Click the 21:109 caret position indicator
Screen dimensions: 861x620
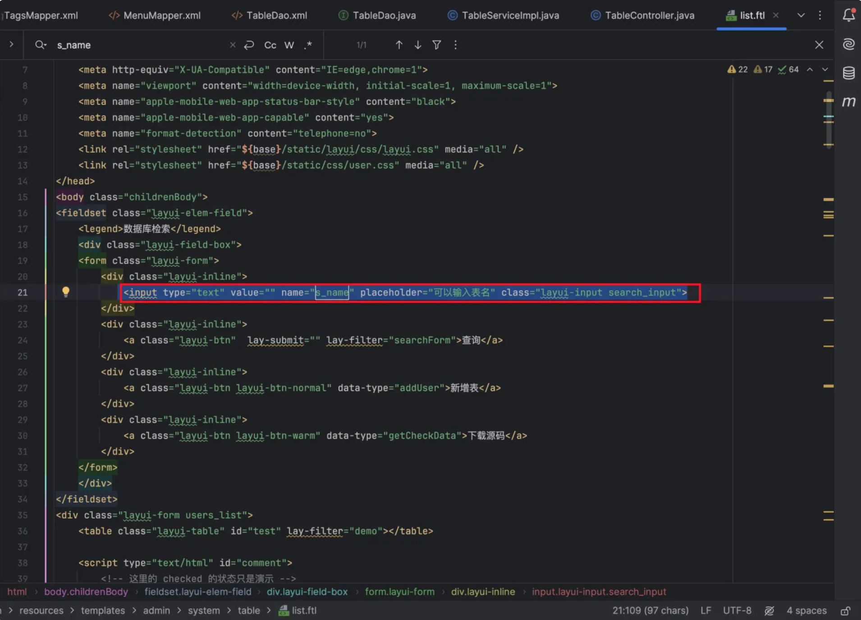650,611
